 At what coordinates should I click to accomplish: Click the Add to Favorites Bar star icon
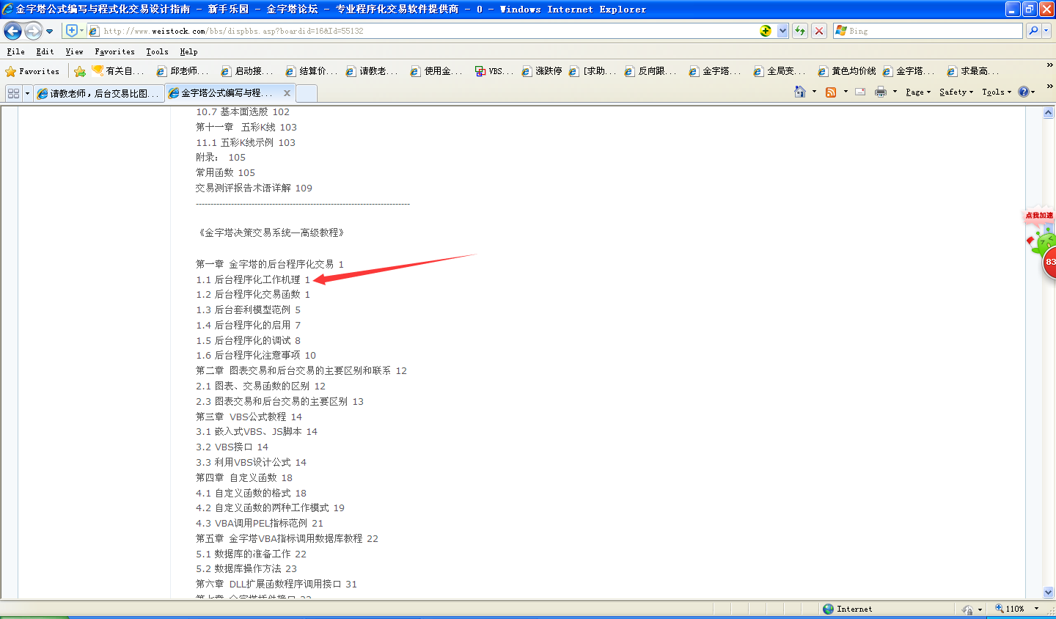tap(79, 71)
